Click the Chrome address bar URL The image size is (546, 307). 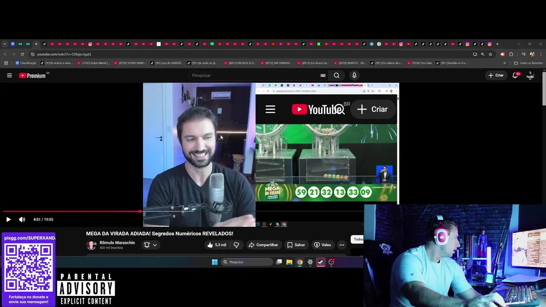64,54
